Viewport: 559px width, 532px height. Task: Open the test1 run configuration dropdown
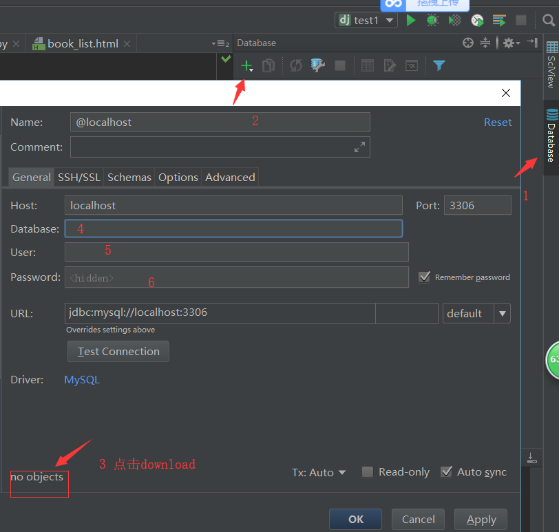366,20
